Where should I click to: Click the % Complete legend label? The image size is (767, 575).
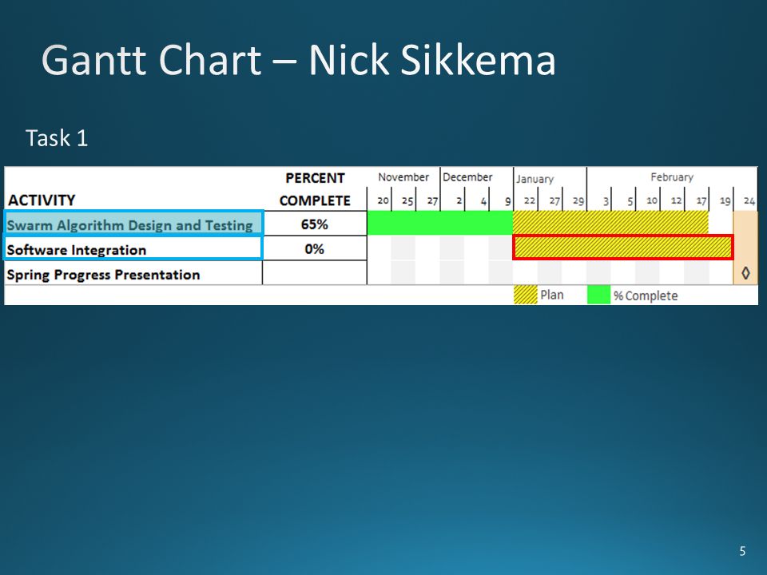[646, 295]
